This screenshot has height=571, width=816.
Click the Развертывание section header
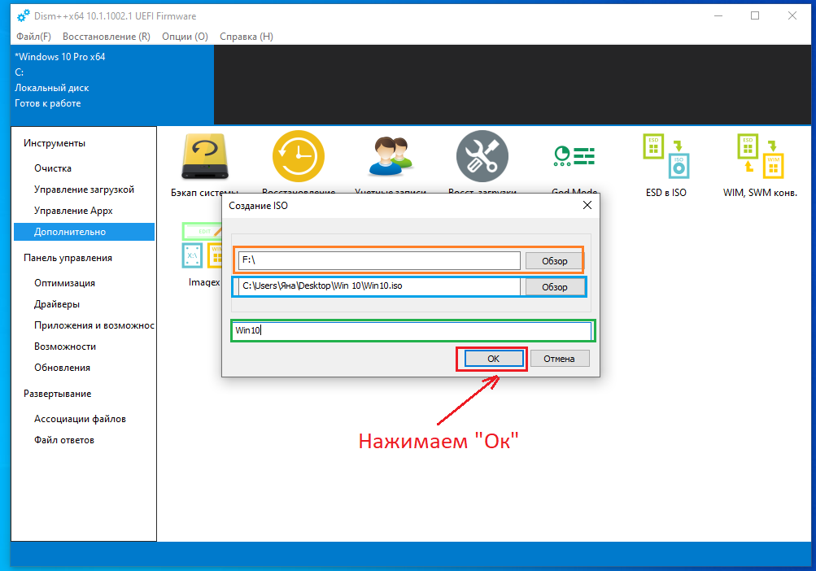[57, 394]
